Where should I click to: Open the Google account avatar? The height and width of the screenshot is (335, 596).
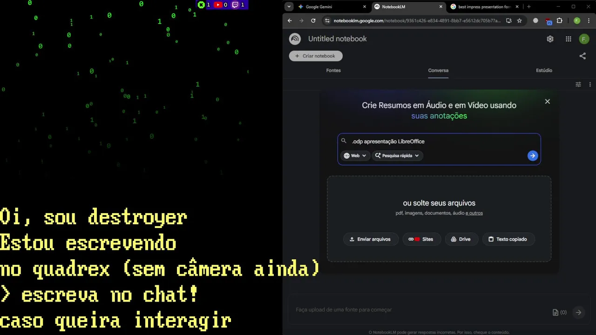[x=584, y=39]
